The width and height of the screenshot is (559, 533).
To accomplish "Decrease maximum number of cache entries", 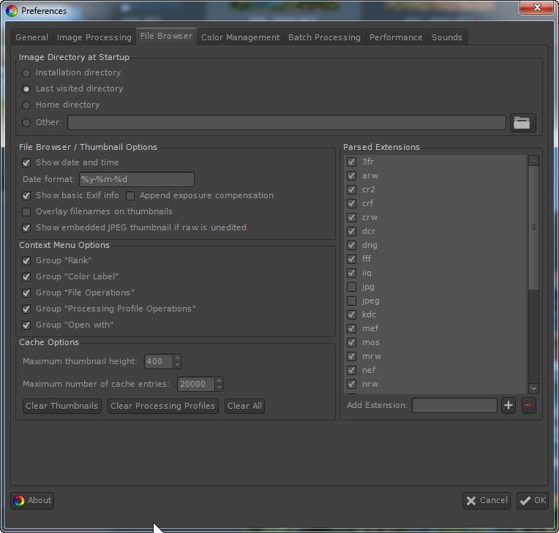I will pyautogui.click(x=219, y=388).
